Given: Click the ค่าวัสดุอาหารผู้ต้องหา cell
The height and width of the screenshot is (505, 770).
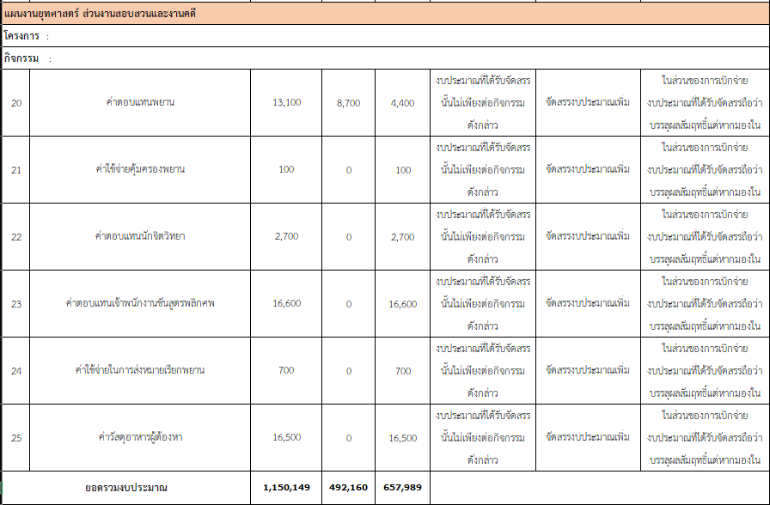Looking at the screenshot, I should [140, 438].
